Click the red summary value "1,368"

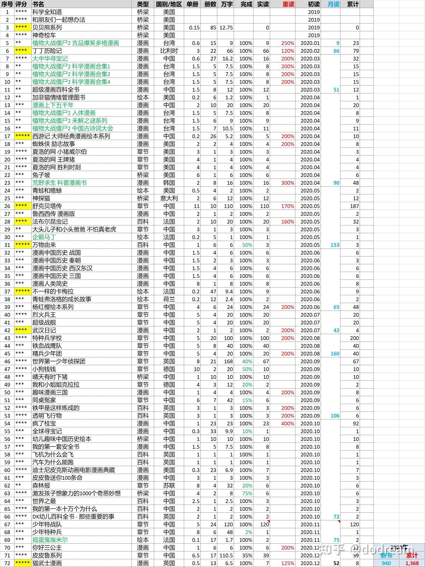412,564
